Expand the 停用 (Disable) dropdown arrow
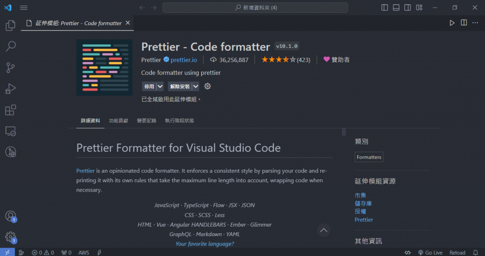 [160, 86]
